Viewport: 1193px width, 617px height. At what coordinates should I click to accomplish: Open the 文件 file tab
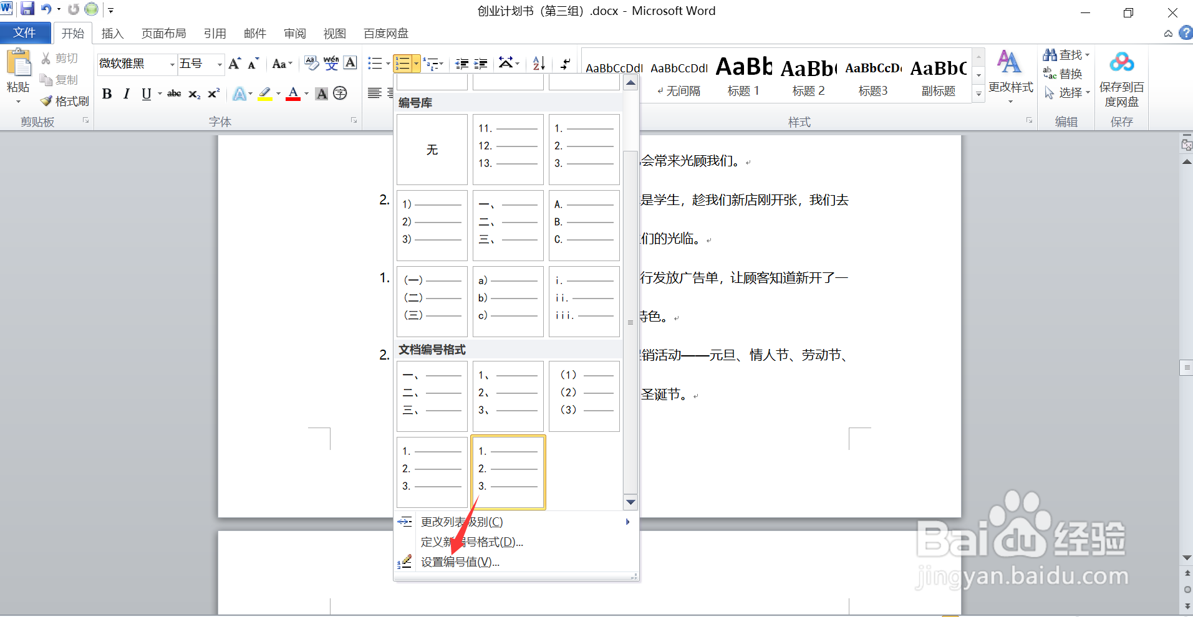[x=25, y=33]
